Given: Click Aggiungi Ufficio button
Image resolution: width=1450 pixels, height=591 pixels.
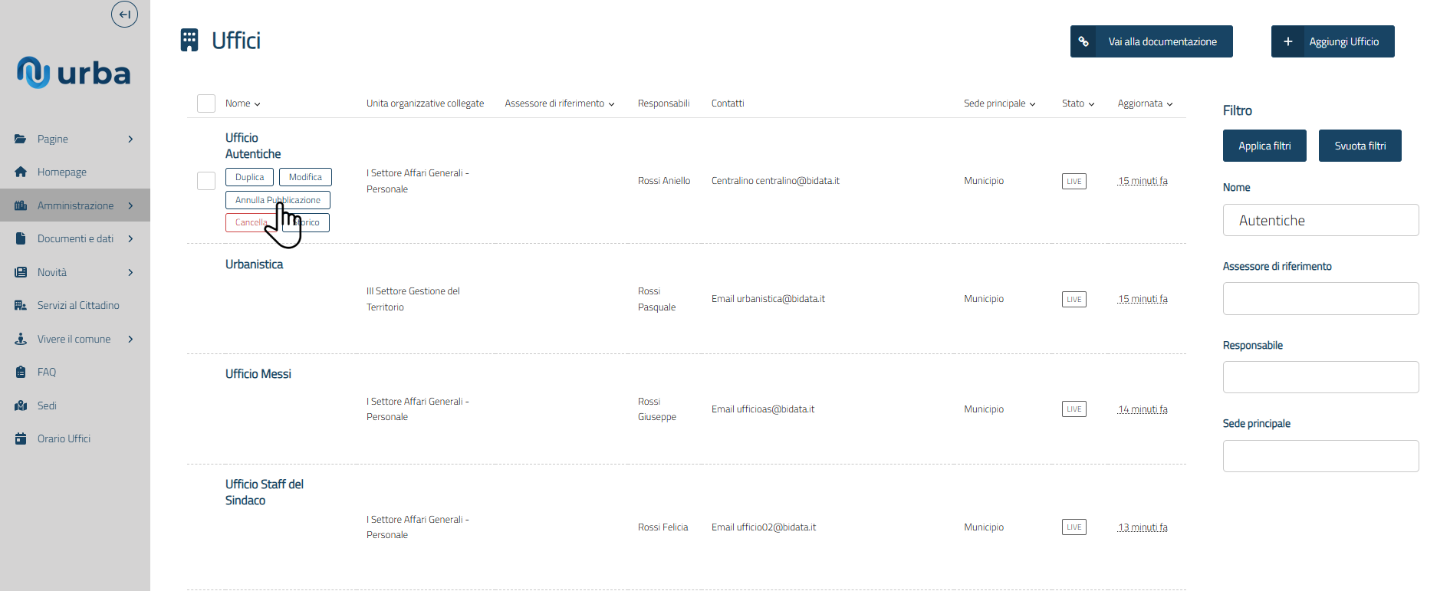Looking at the screenshot, I should [1333, 41].
